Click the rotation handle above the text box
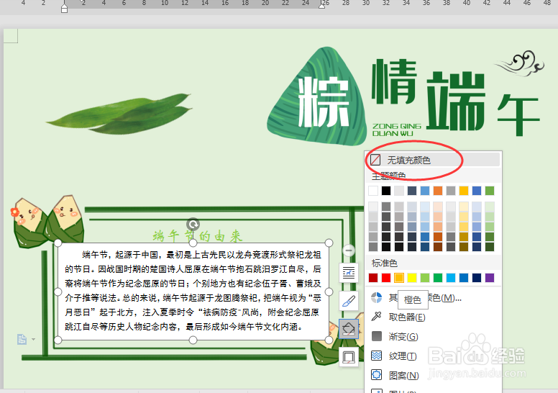The height and width of the screenshot is (393, 558). (193, 225)
